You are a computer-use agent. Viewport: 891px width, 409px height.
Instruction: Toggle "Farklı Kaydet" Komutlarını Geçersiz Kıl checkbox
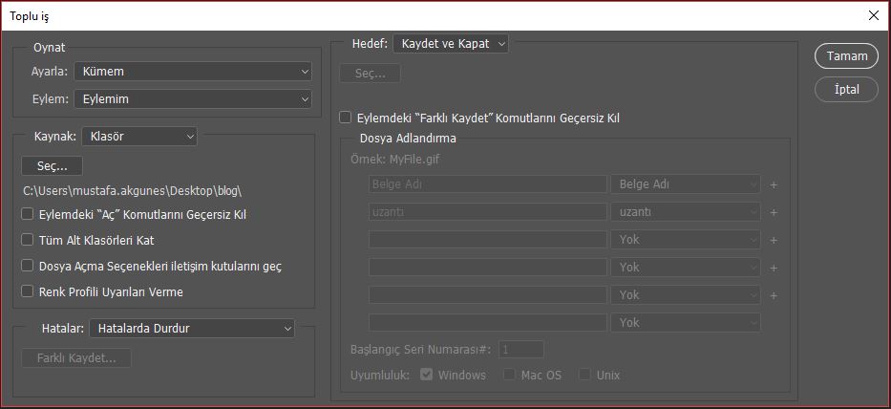click(347, 118)
